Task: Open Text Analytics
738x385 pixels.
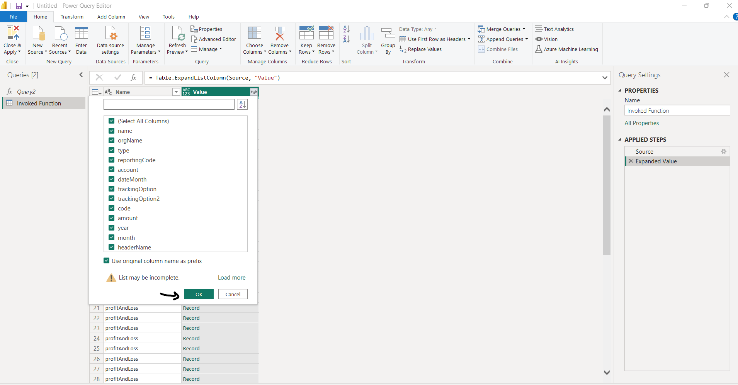Action: pos(554,29)
